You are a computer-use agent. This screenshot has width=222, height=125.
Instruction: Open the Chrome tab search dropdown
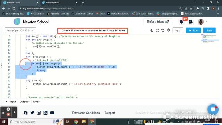coord(196,2)
